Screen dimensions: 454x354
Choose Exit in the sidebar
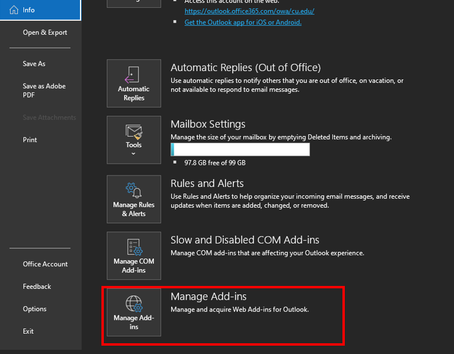click(x=28, y=331)
